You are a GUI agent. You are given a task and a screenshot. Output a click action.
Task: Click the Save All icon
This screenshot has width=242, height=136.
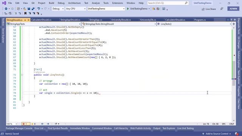[x=33, y=9]
